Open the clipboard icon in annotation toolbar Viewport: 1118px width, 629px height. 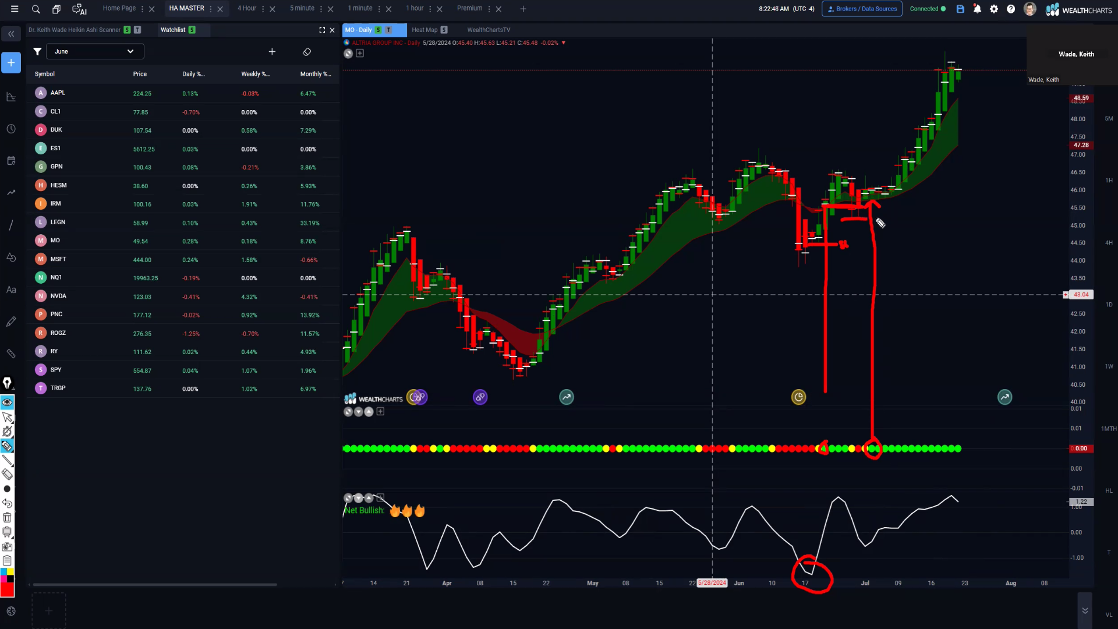pos(7,560)
